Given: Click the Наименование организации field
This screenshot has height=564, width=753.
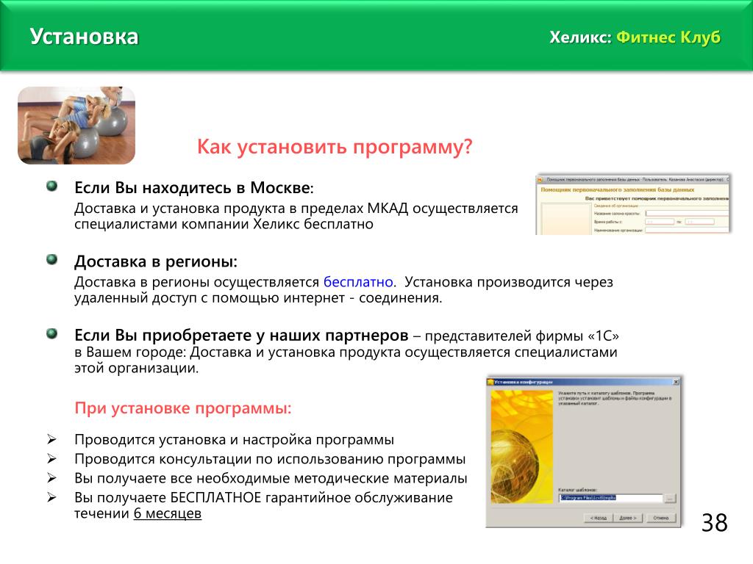Looking at the screenshot, I should tap(687, 230).
